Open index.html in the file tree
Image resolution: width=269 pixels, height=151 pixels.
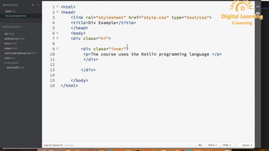click(x=11, y=48)
